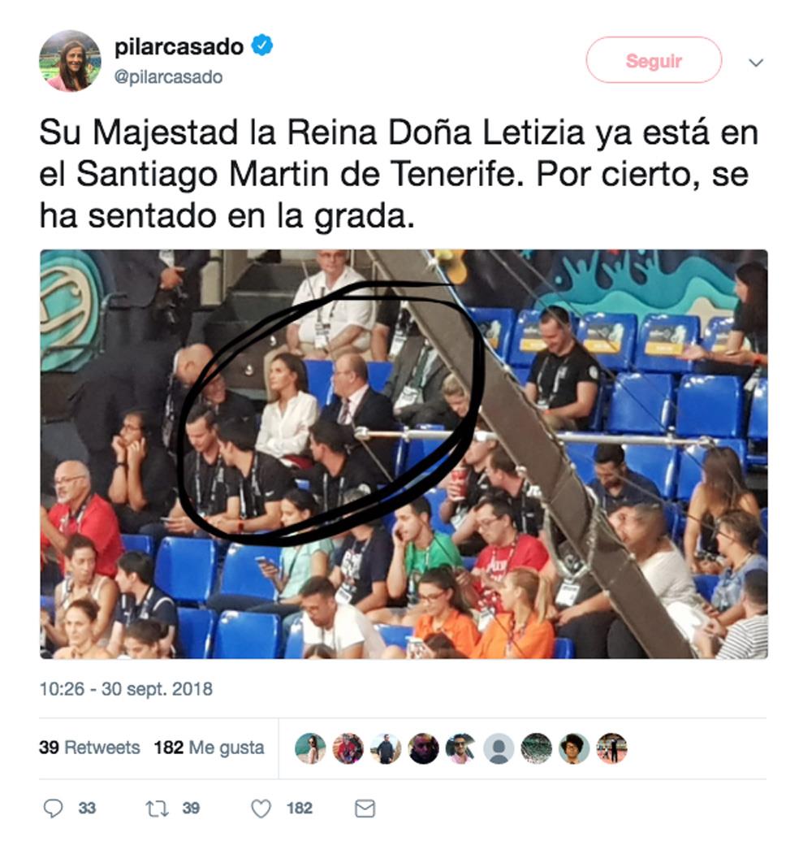Click the blue verified badge

(x=261, y=46)
